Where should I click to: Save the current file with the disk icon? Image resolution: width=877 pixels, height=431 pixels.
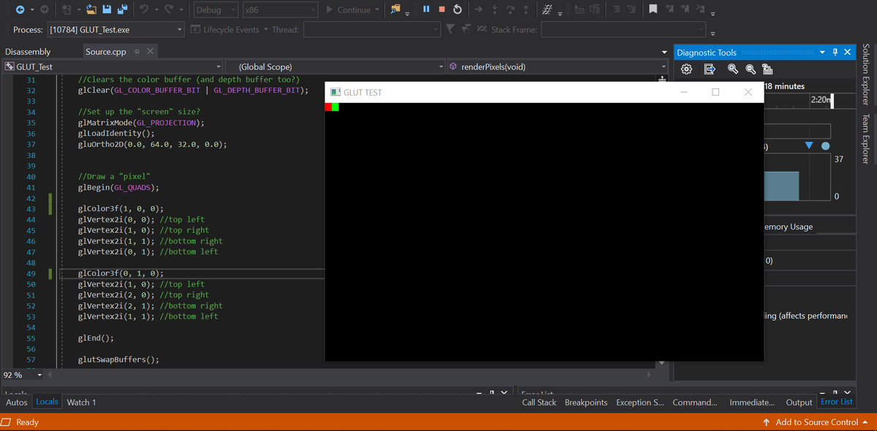[x=107, y=10]
